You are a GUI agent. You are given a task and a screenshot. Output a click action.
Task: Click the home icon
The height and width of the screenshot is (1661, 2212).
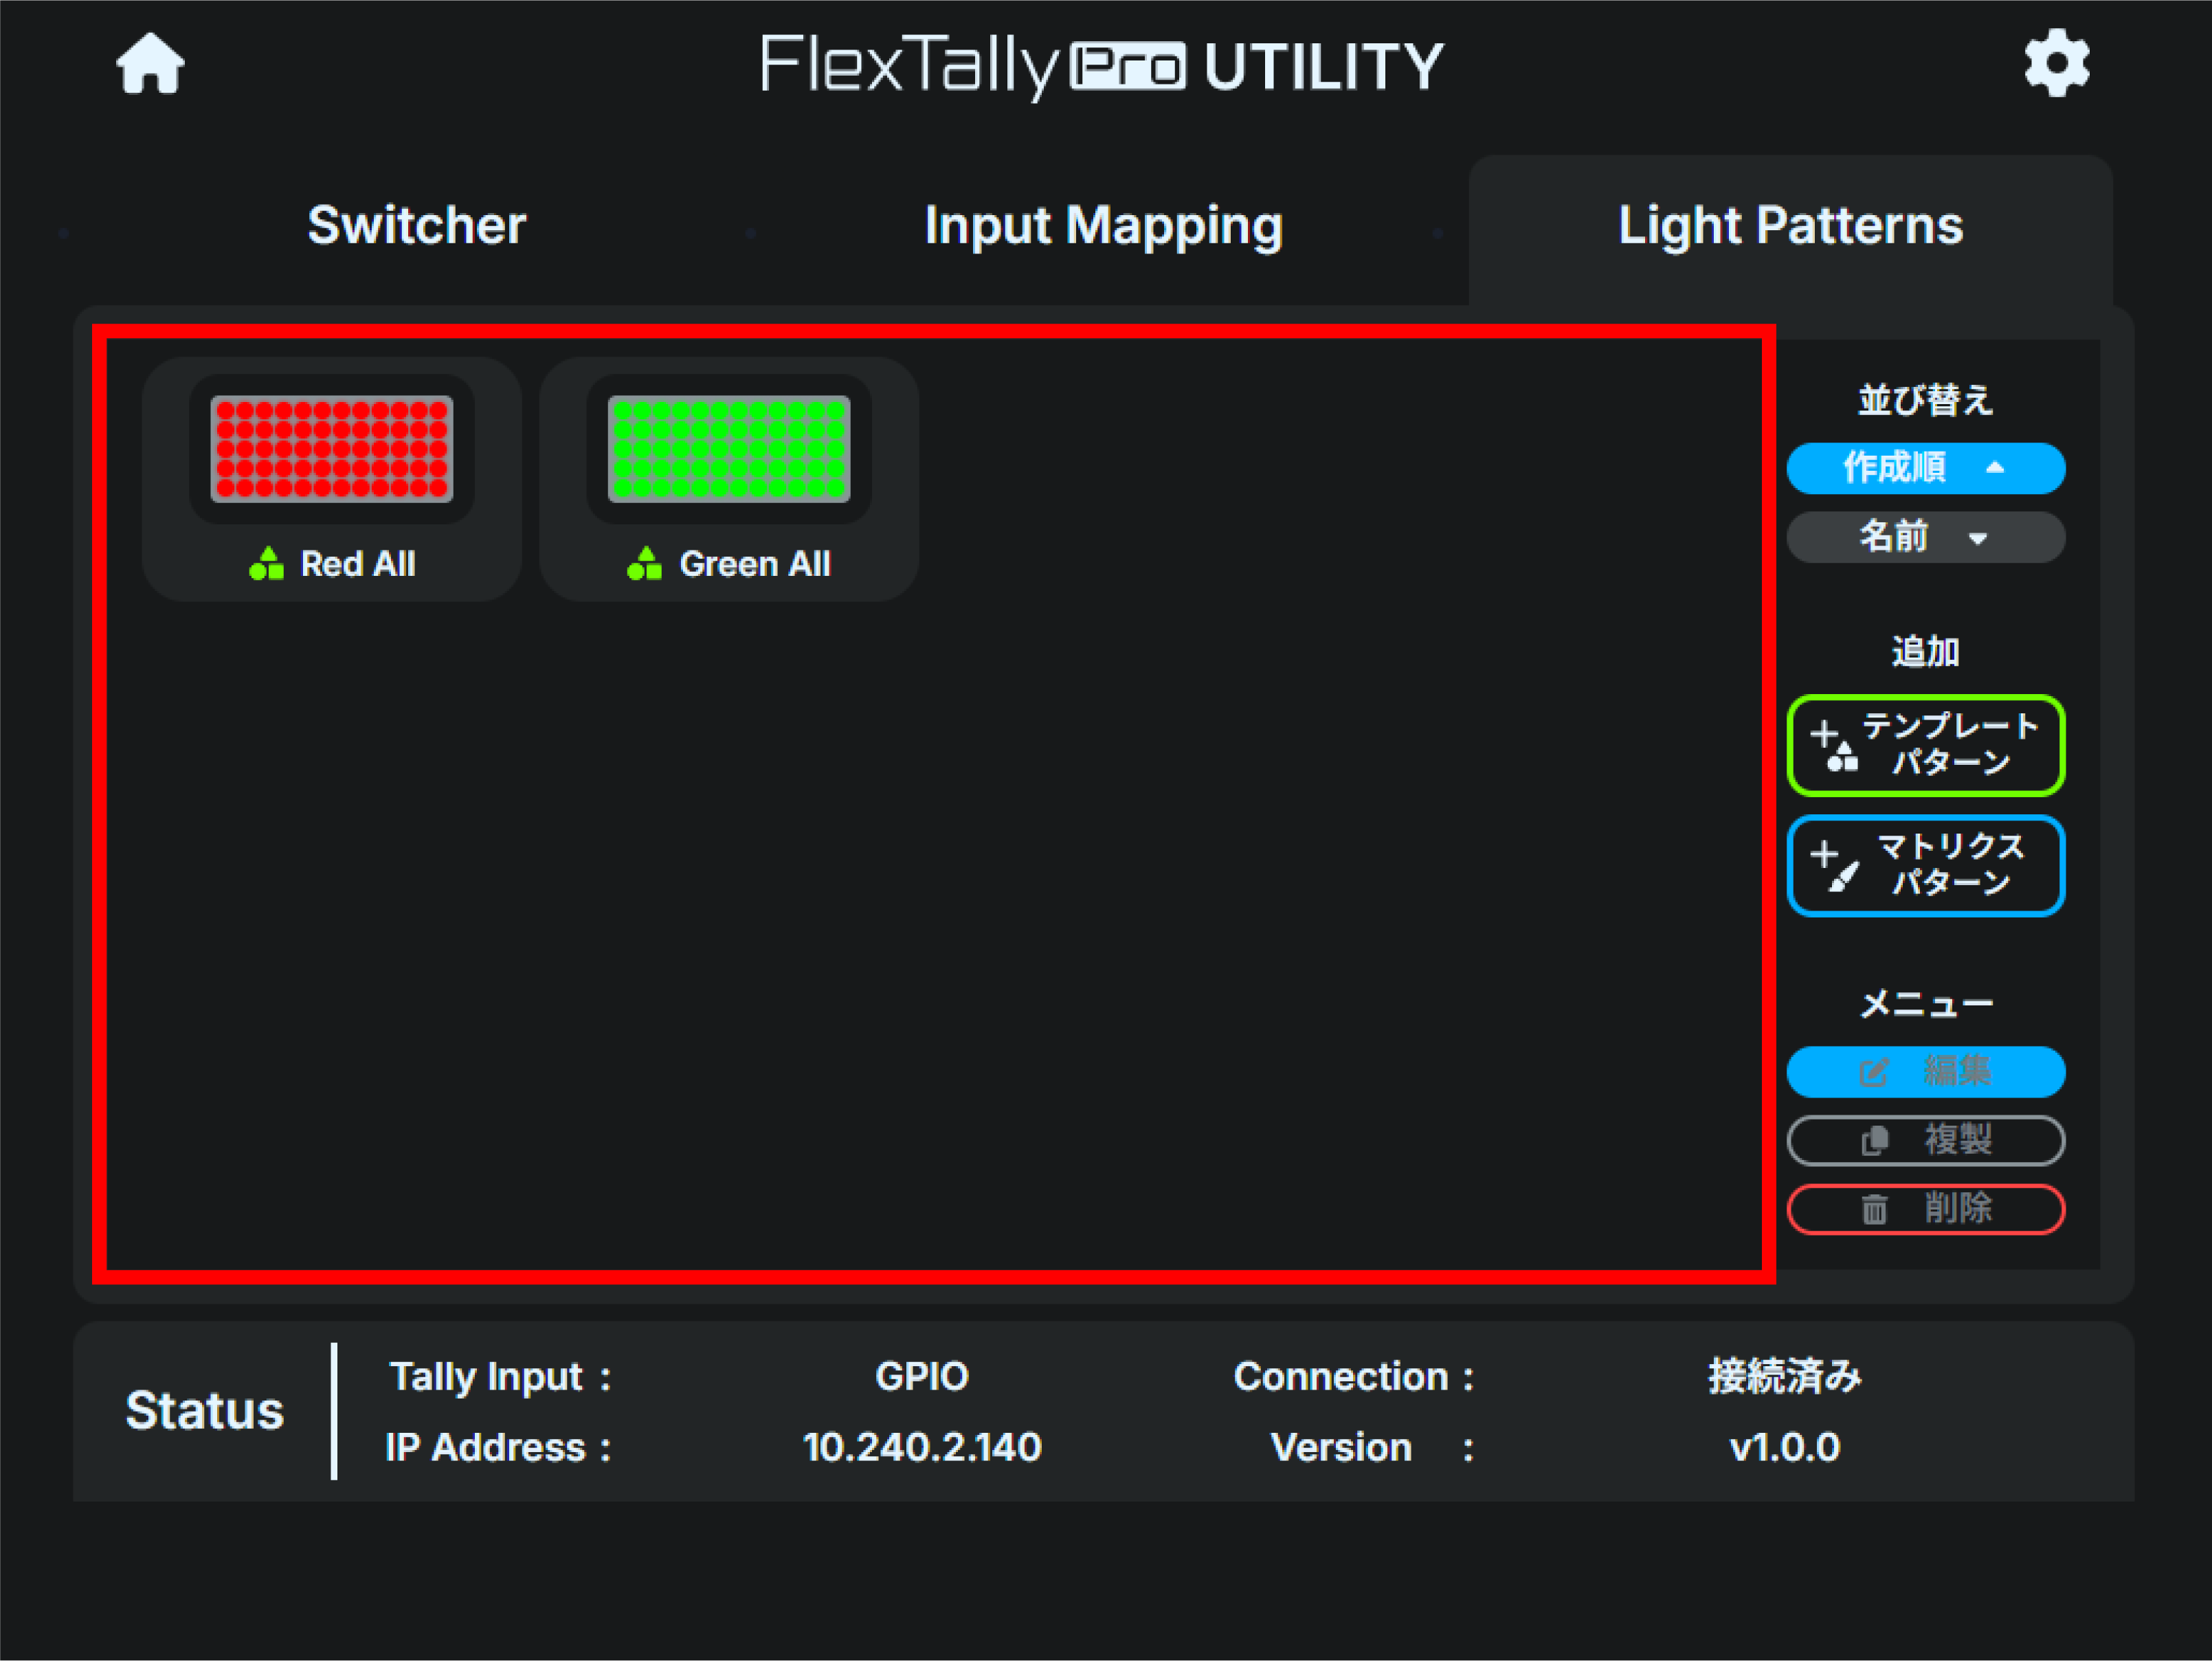[x=150, y=64]
